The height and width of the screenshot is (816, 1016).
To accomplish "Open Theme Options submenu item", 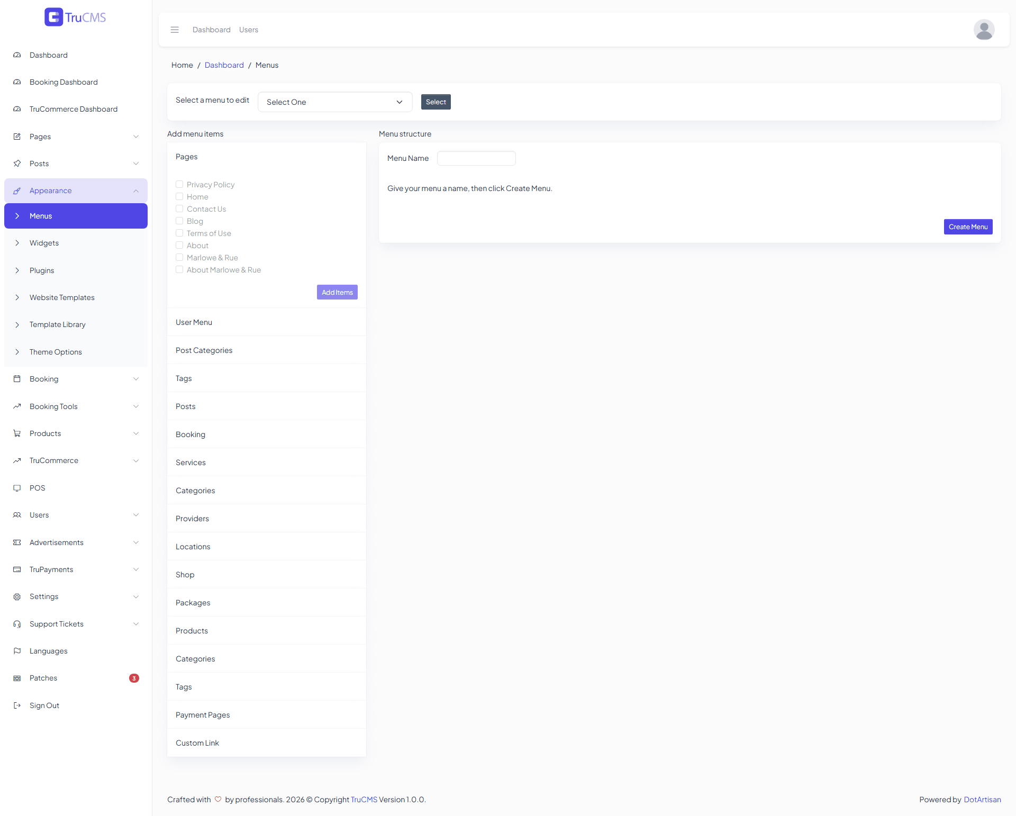I will click(x=76, y=352).
